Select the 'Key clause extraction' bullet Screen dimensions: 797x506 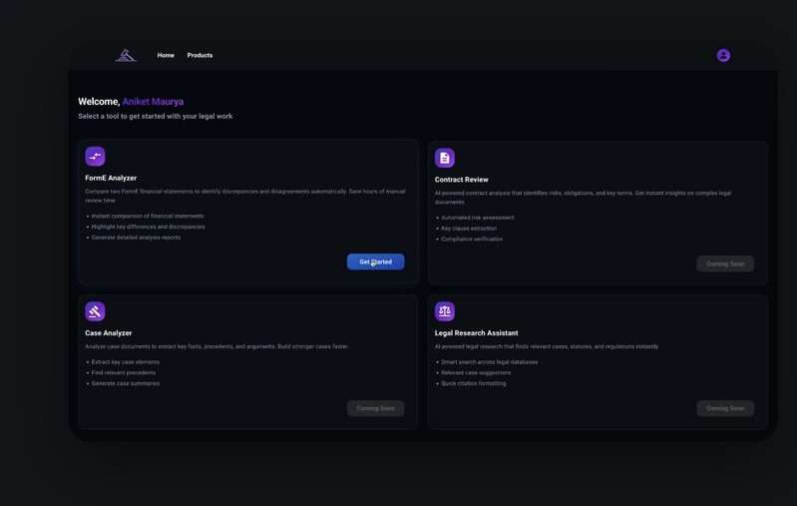[469, 229]
